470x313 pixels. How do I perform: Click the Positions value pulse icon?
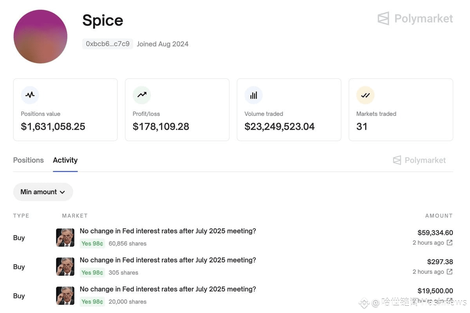[30, 95]
